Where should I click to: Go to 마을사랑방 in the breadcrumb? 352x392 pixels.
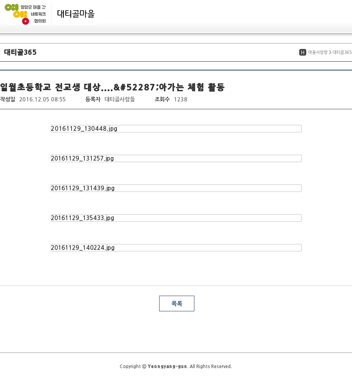pyautogui.click(x=318, y=52)
